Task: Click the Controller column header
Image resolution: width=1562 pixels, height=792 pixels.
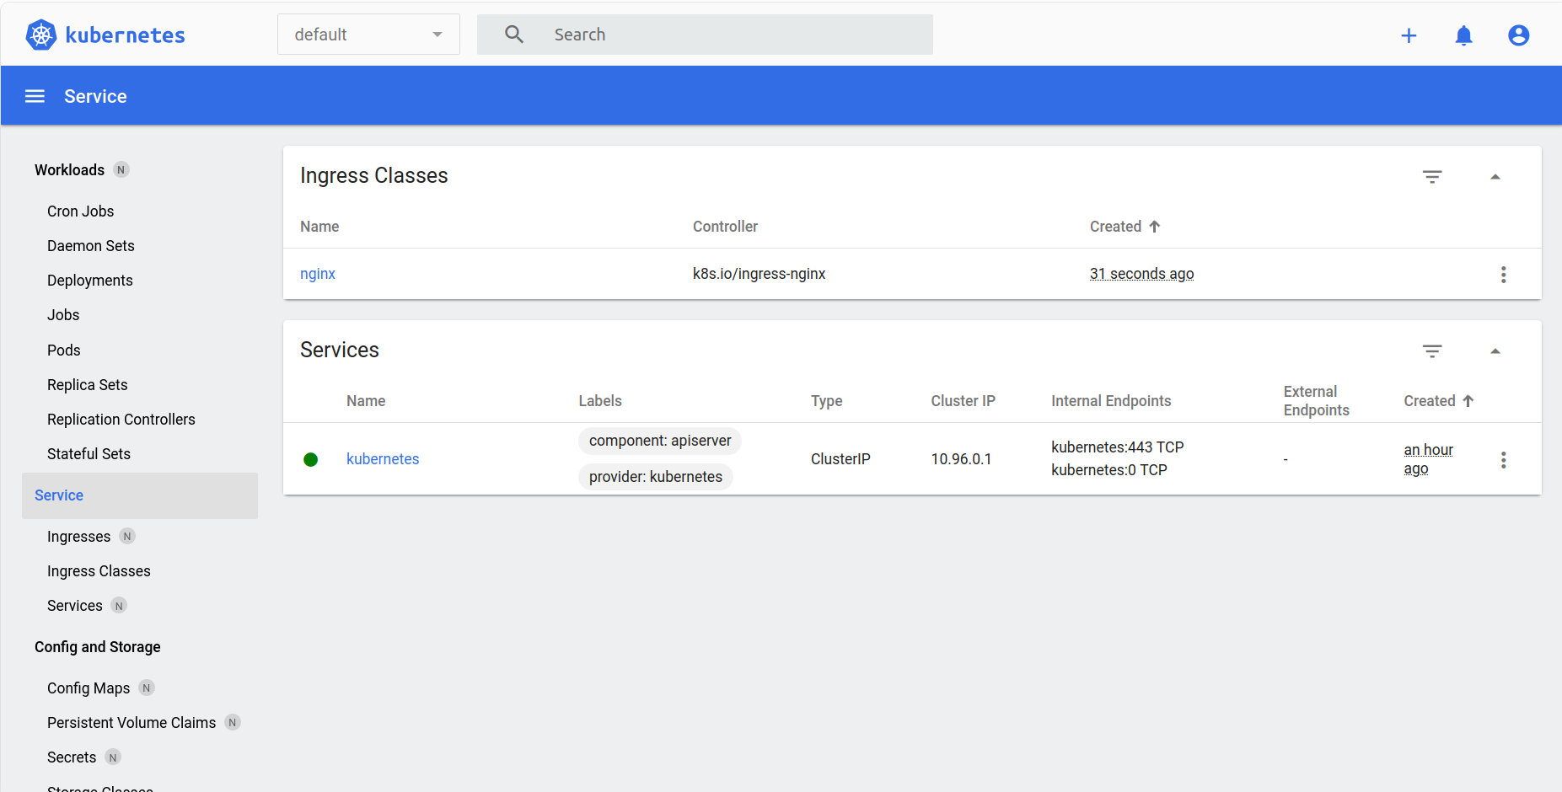Action: click(725, 227)
